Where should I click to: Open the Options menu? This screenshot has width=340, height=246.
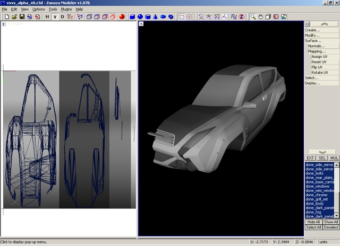click(39, 9)
